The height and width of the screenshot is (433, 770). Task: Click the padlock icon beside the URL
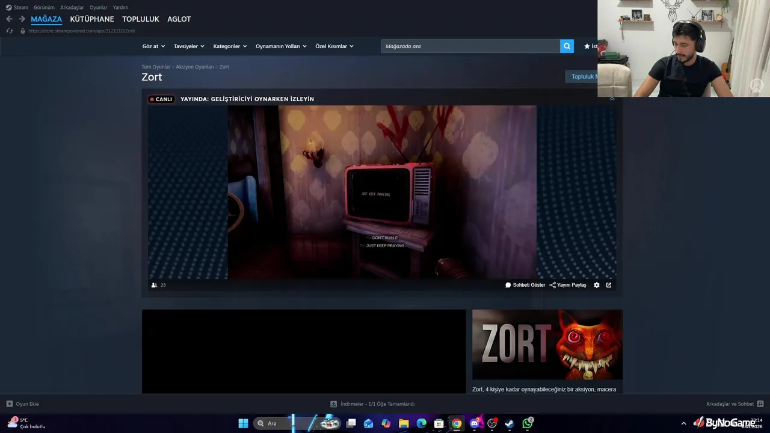point(23,31)
